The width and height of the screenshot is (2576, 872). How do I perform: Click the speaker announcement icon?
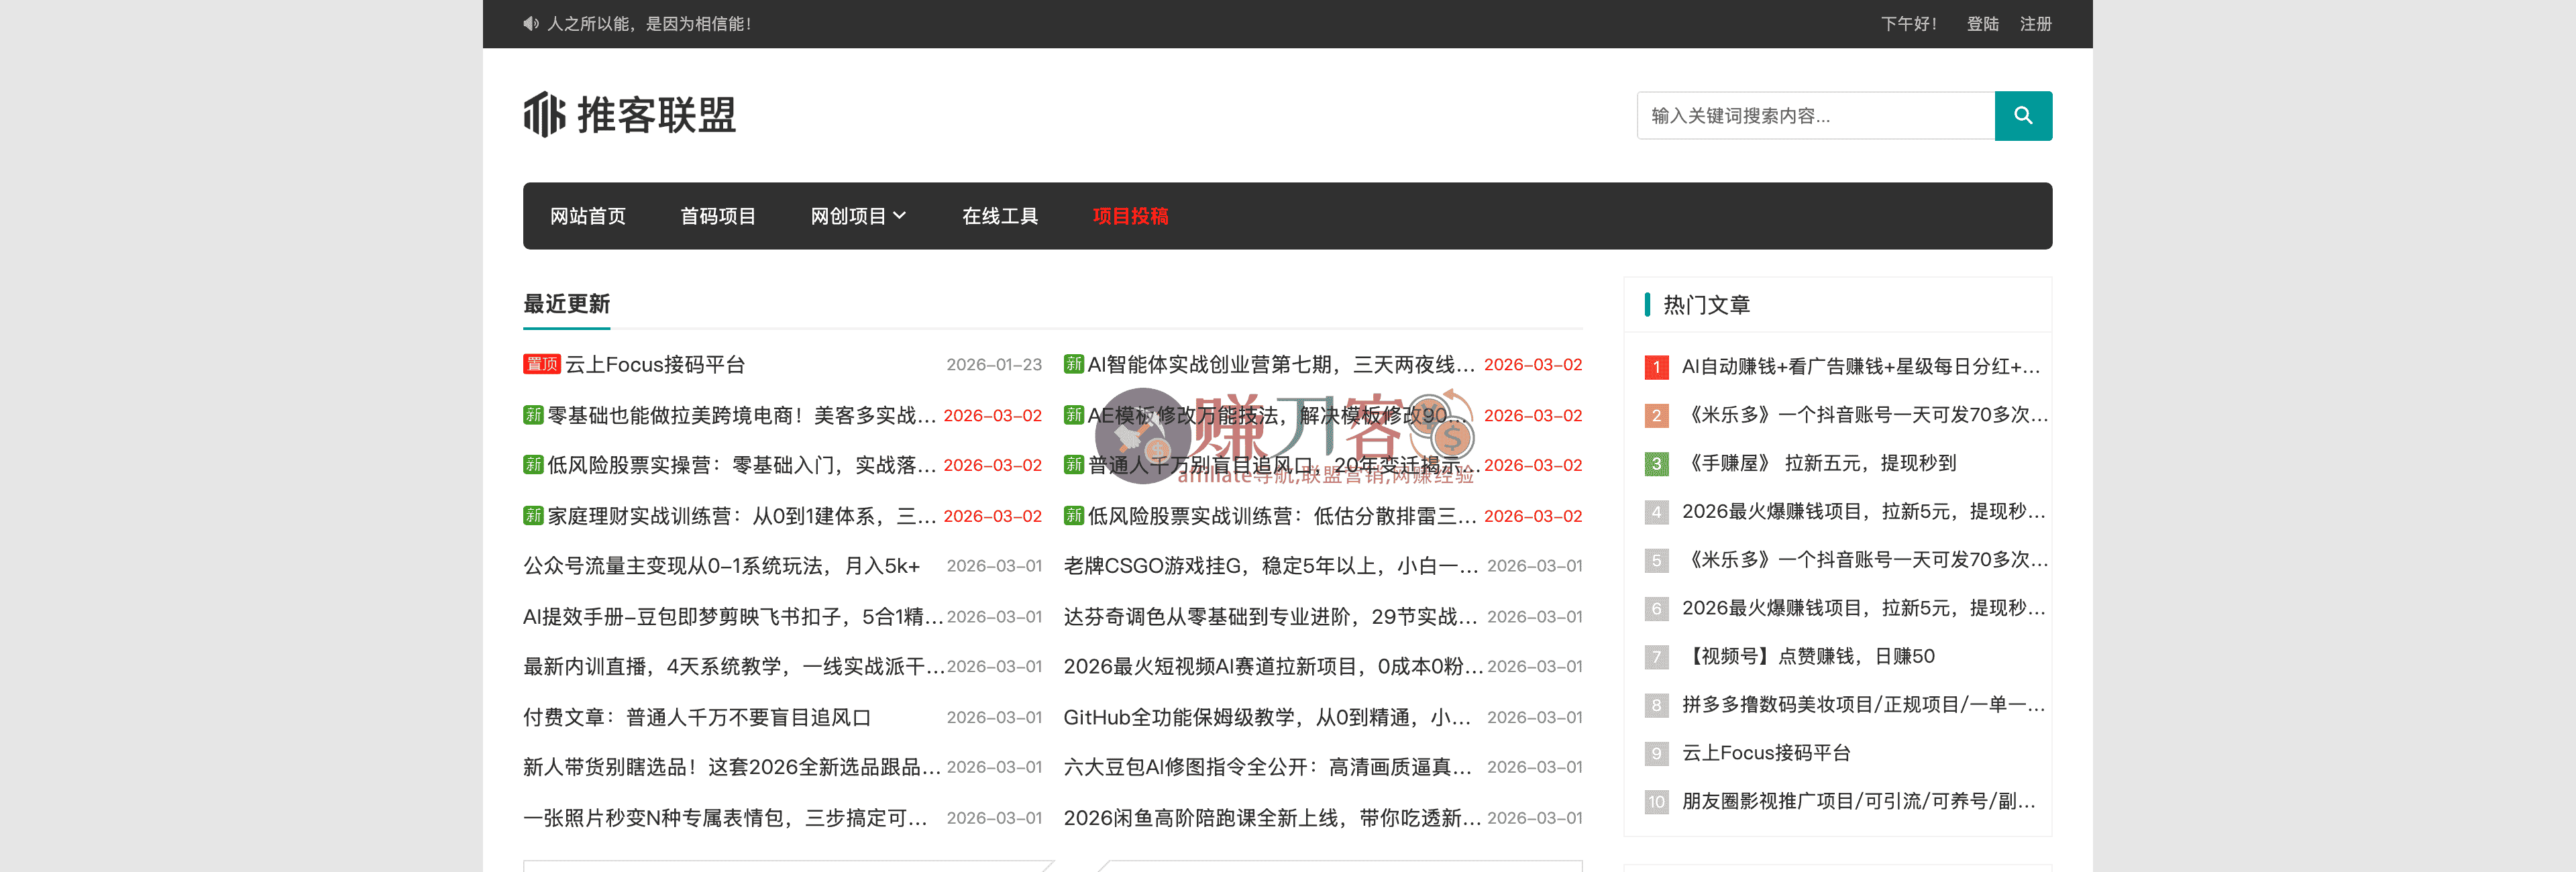(530, 24)
